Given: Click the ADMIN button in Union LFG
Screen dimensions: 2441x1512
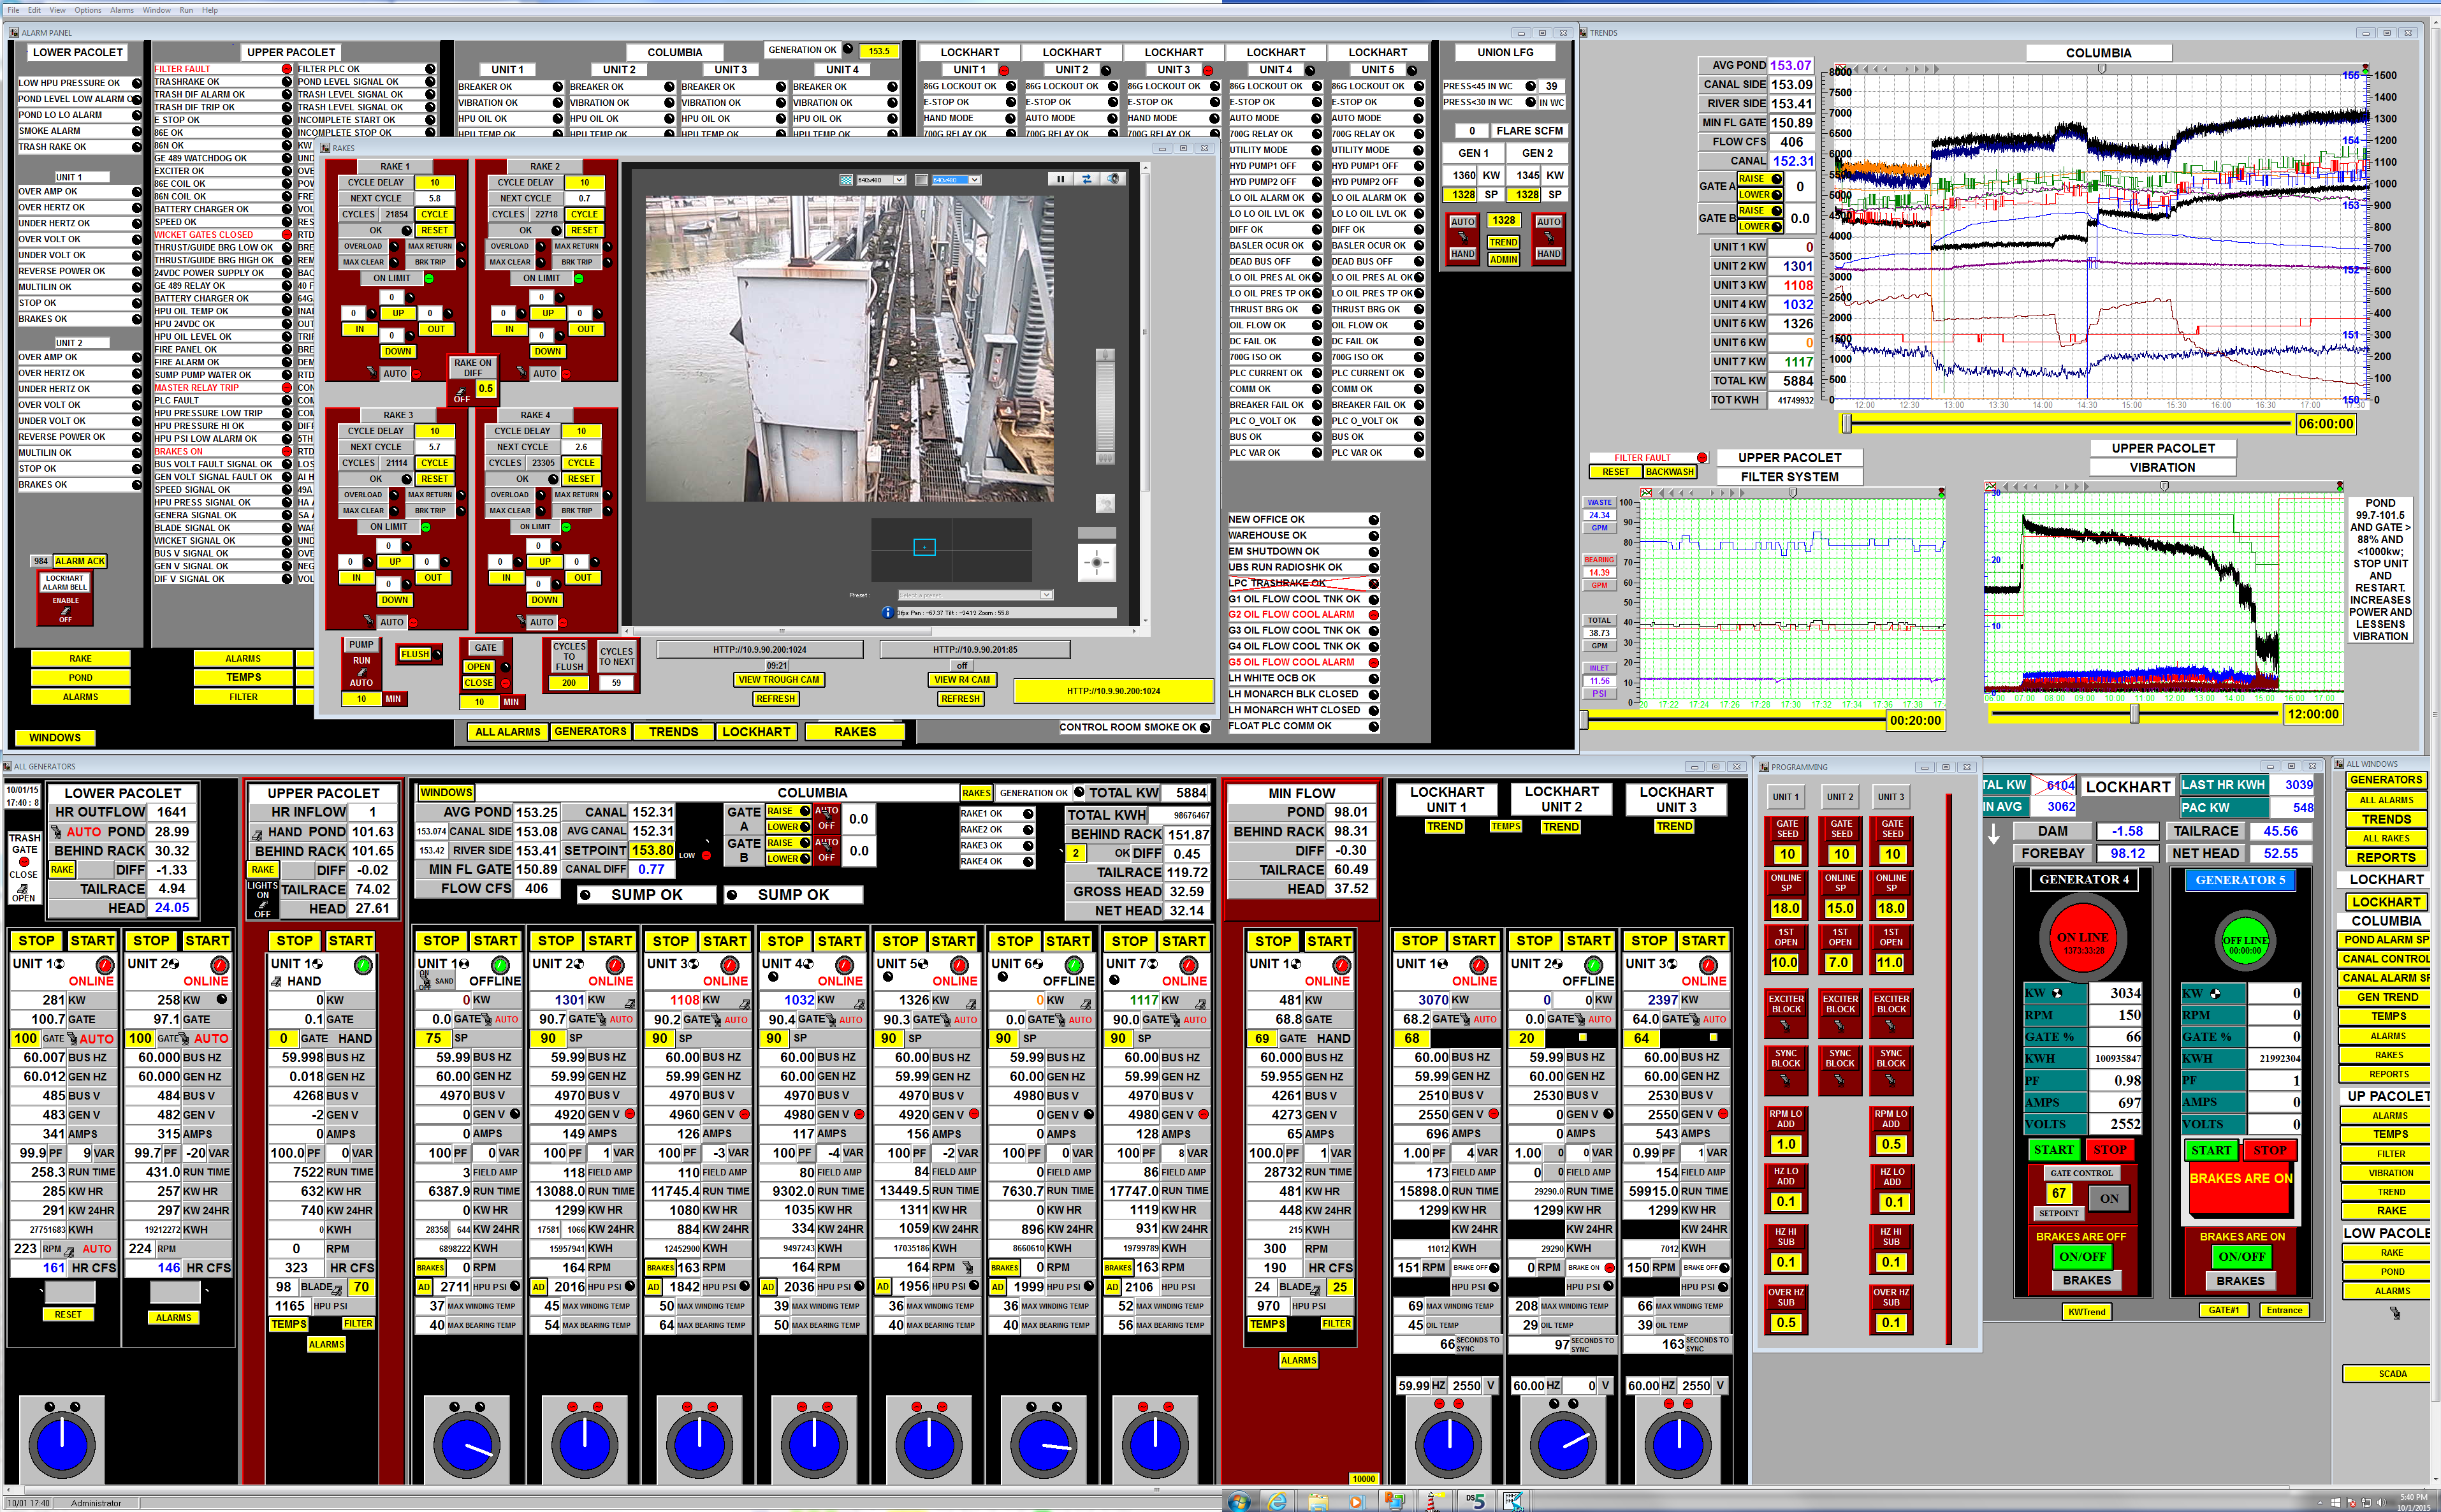Looking at the screenshot, I should pyautogui.click(x=1503, y=260).
